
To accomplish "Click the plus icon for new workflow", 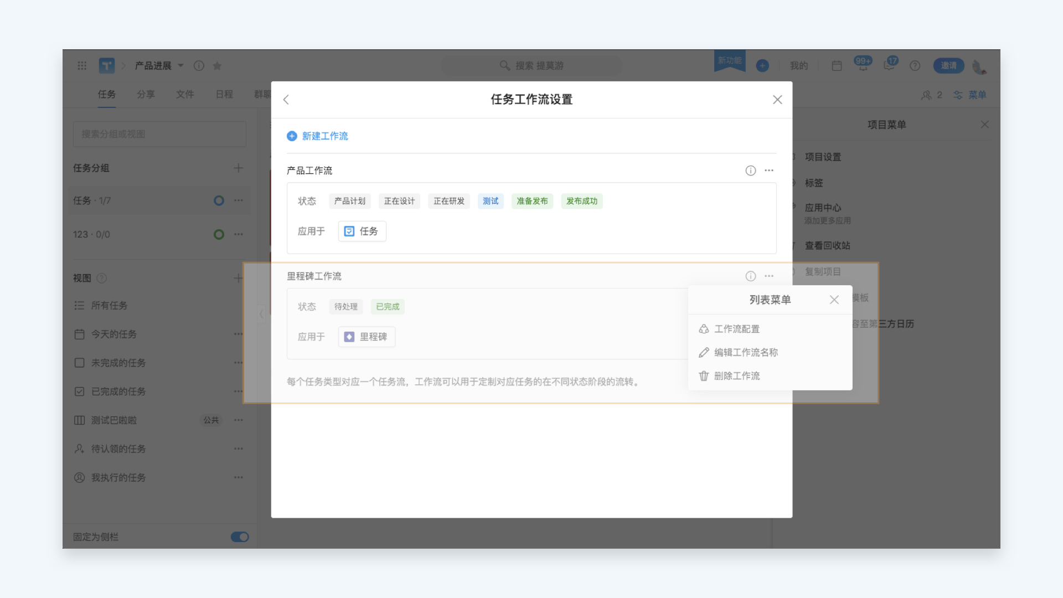I will (292, 136).
